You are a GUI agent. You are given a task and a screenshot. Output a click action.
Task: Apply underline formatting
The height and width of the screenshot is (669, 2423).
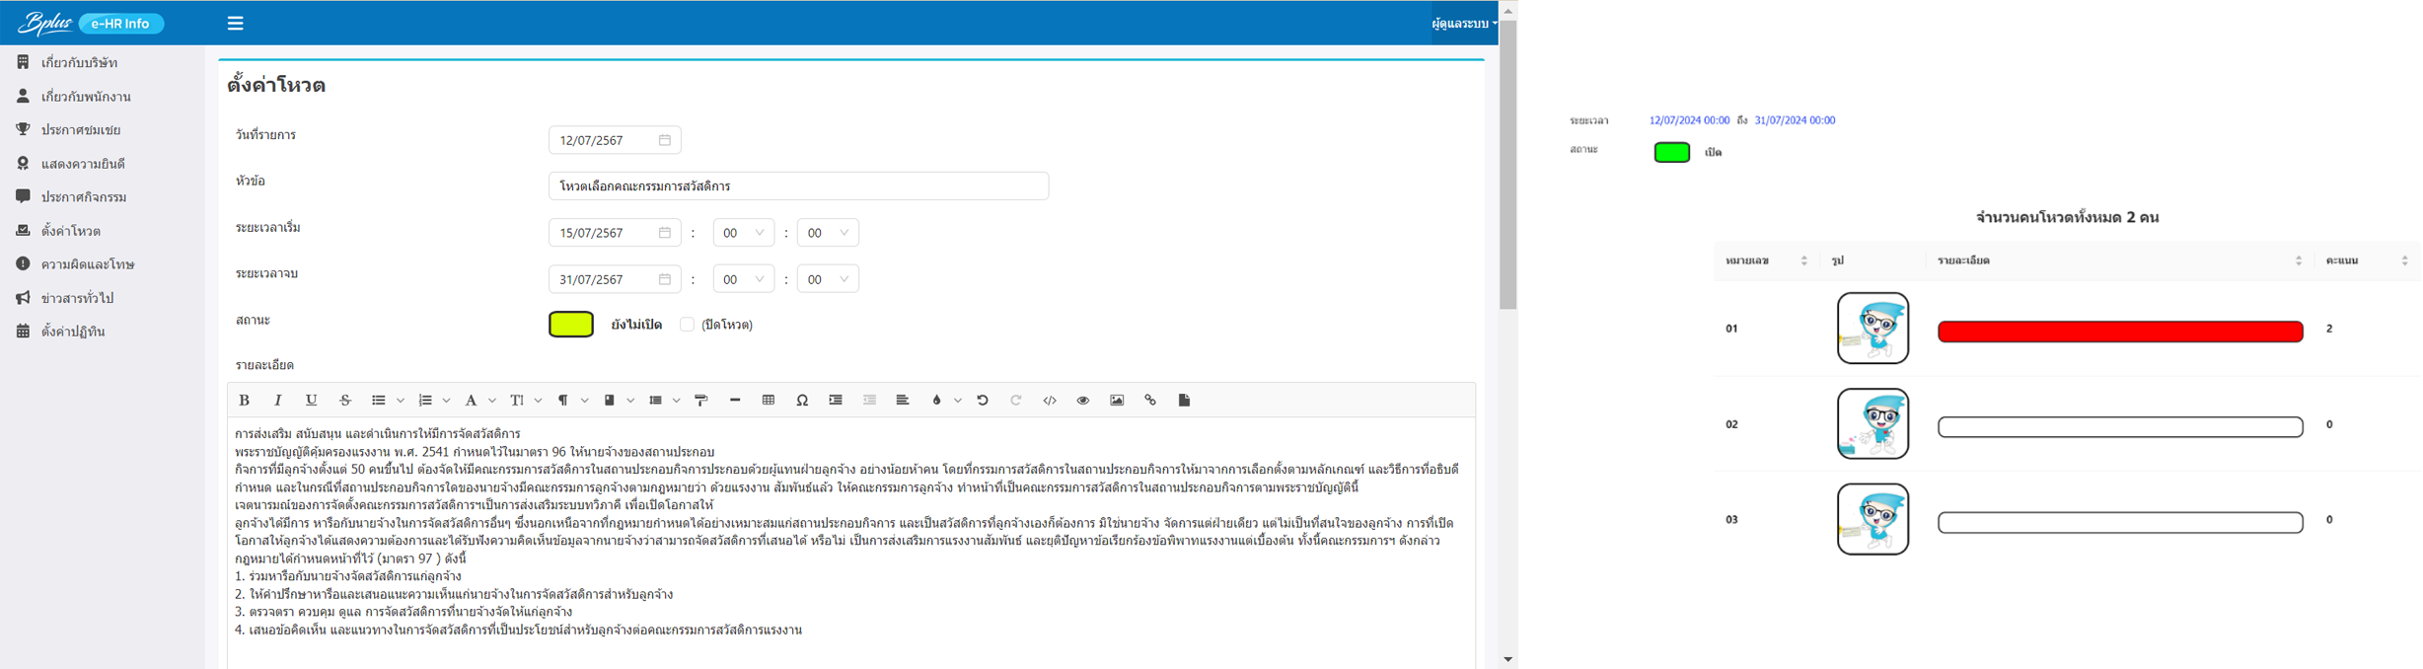[312, 400]
